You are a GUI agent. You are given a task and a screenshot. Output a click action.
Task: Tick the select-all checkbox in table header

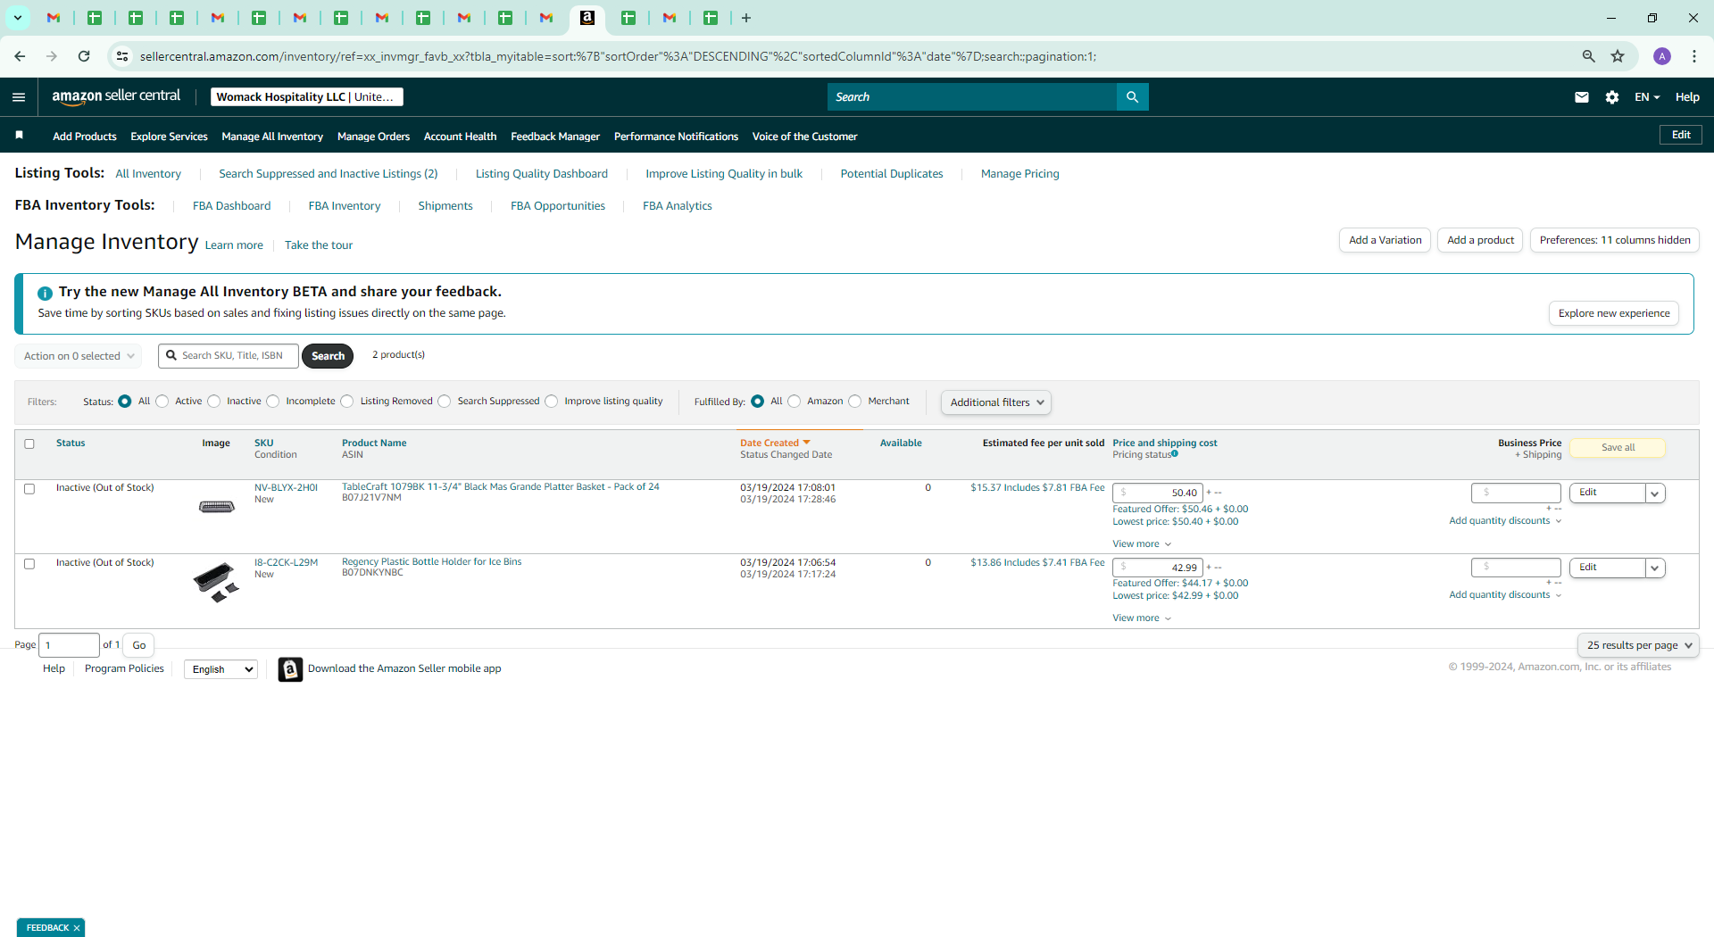coord(29,444)
